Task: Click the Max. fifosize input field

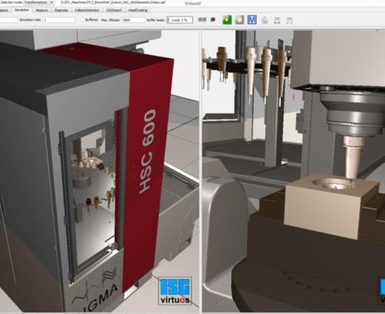Action: point(133,20)
